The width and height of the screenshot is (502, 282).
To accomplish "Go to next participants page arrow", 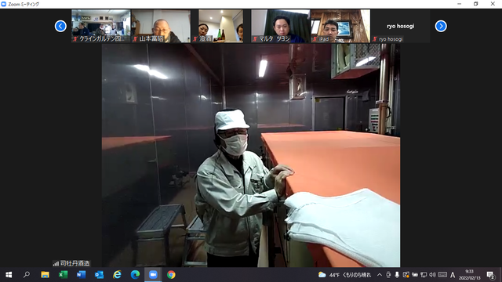I will [441, 26].
